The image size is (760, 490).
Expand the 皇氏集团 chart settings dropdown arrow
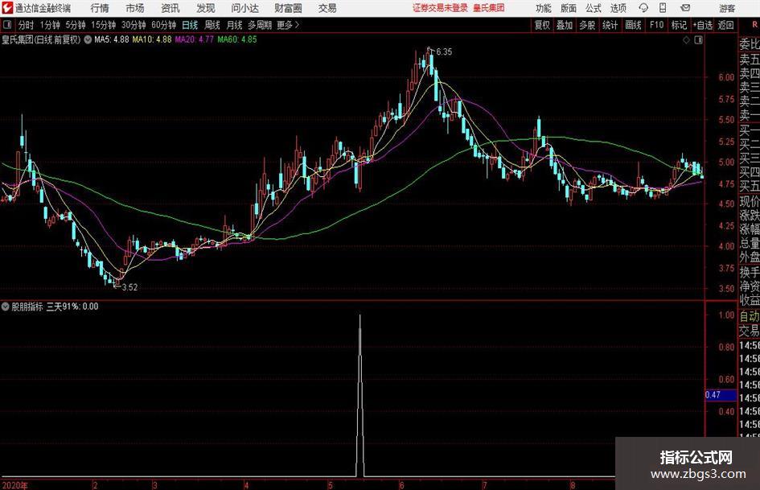pyautogui.click(x=88, y=39)
